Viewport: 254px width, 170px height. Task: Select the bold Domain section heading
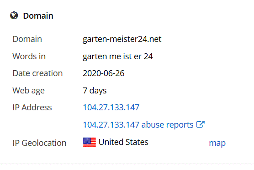pyautogui.click(x=38, y=16)
